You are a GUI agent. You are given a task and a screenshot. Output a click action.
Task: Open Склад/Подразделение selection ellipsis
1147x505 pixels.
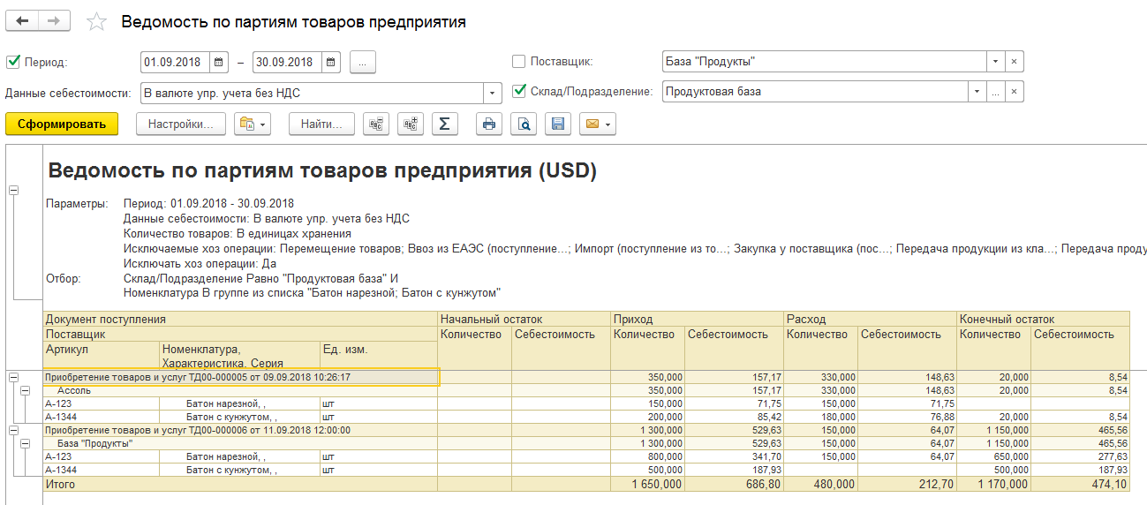tap(996, 92)
